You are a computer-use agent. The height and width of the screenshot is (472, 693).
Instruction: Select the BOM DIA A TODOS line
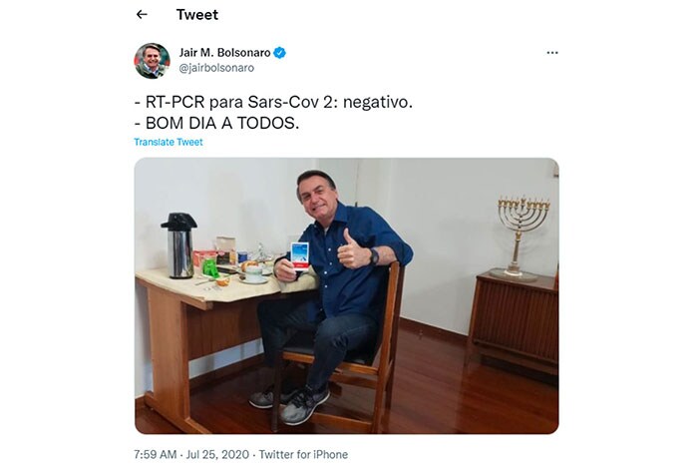point(216,123)
